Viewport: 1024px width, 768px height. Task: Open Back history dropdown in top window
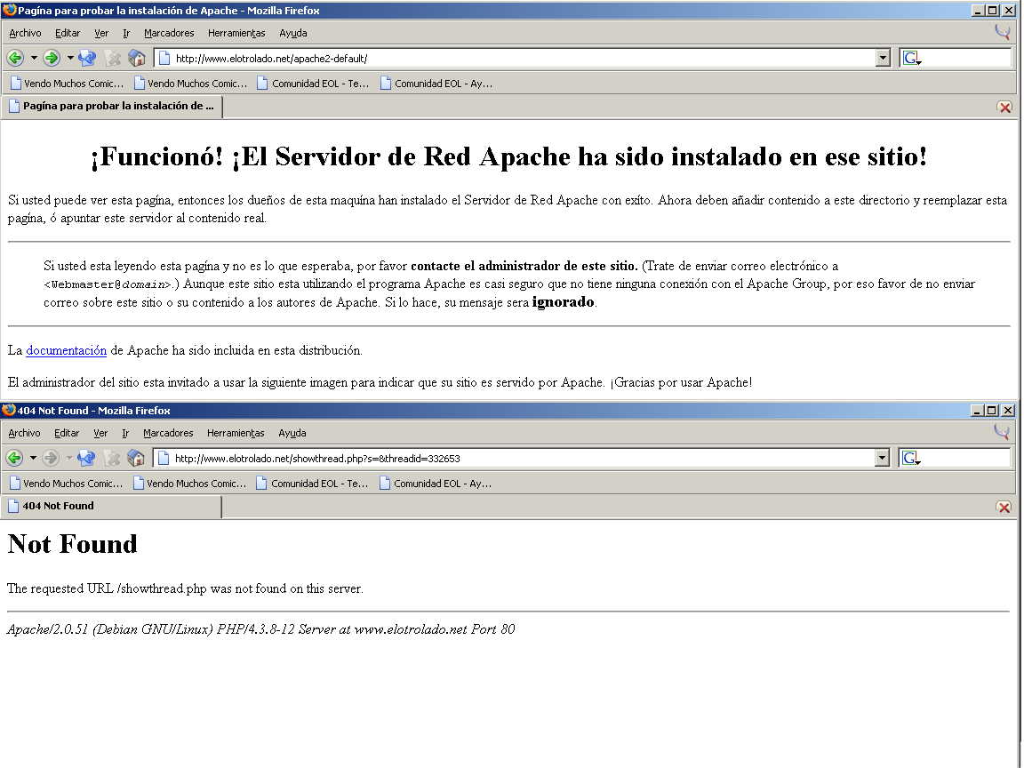tap(33, 58)
